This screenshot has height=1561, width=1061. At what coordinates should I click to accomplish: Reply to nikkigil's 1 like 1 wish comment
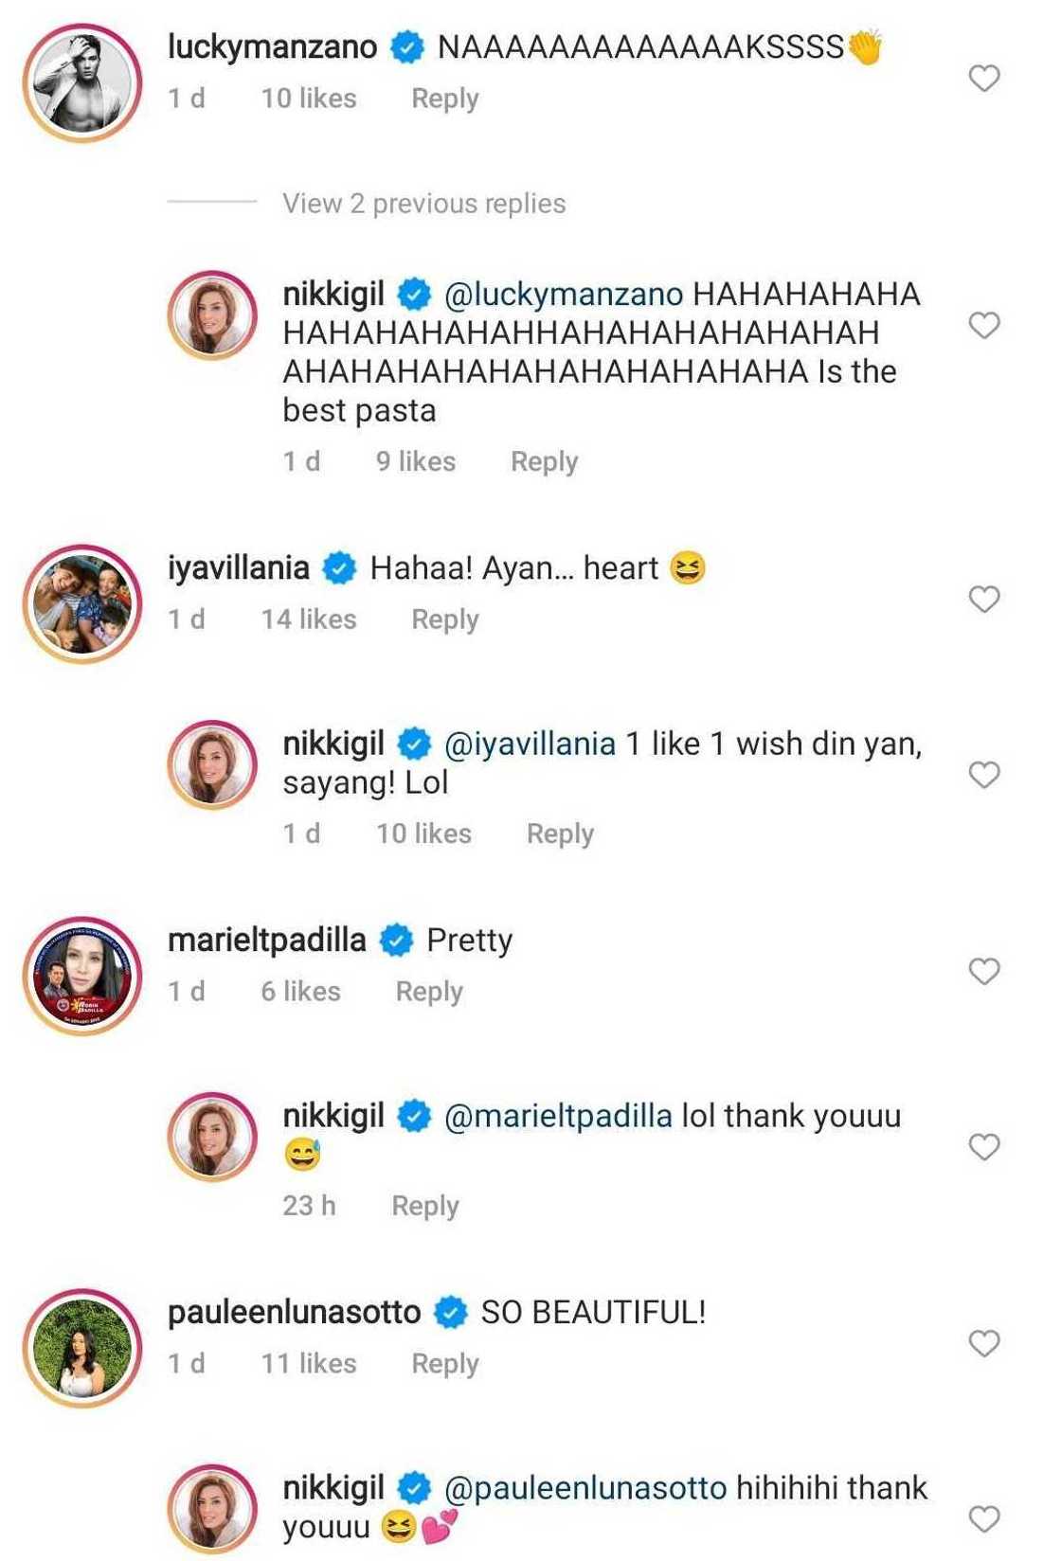(560, 834)
